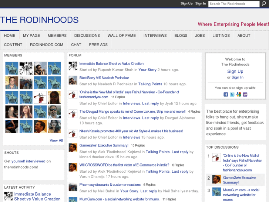Viewport: 269px width, 202px height.
Task: Open ABOUT navigation tab
Action: click(244, 36)
